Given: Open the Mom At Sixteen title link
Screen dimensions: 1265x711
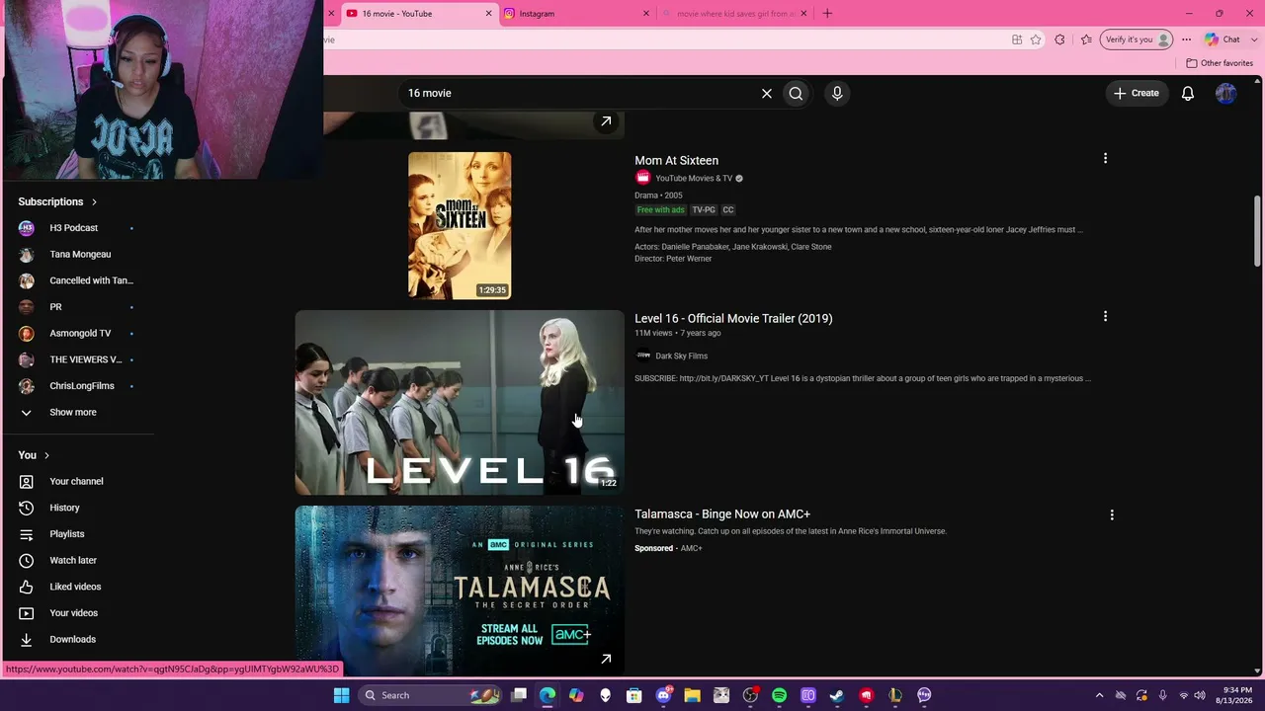Looking at the screenshot, I should tap(676, 160).
